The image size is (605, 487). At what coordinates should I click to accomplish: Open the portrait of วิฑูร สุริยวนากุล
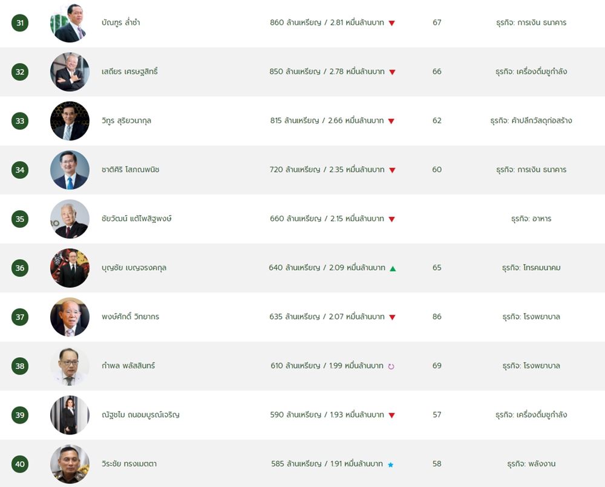(x=70, y=121)
